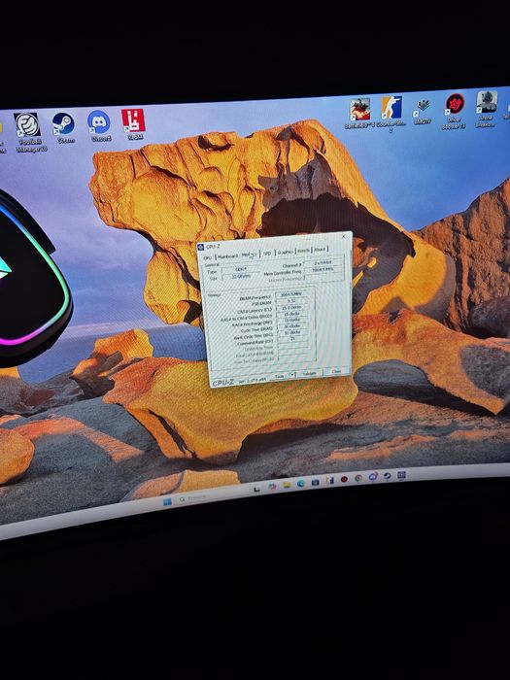The width and height of the screenshot is (510, 680).
Task: Switch to the Bench tab in CPU-Z
Action: click(x=304, y=251)
